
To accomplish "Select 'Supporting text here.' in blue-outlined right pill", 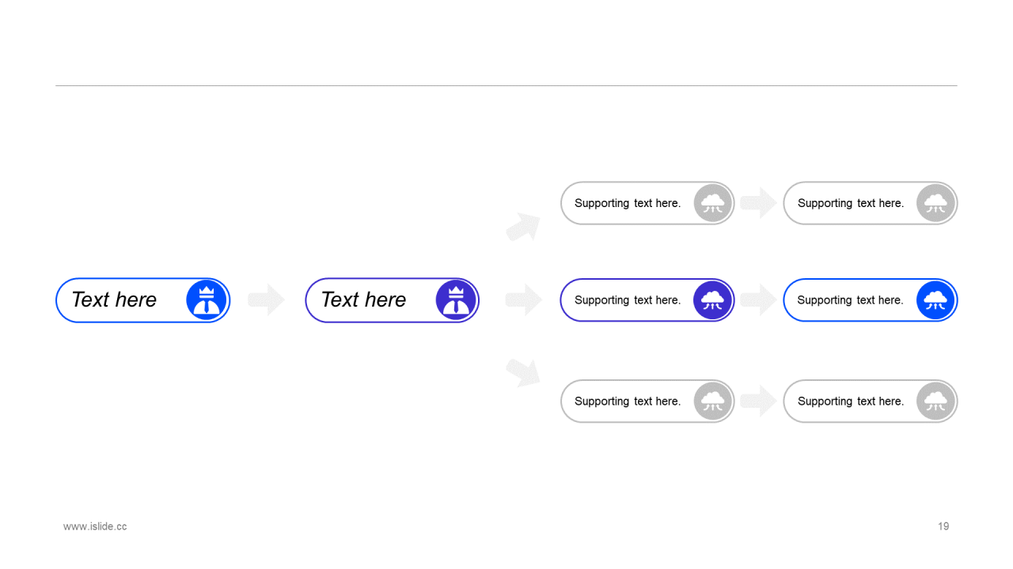I will click(850, 300).
